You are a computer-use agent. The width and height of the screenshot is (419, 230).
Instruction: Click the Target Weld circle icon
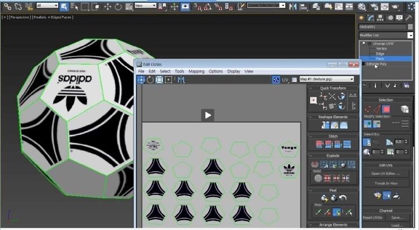click(318, 178)
